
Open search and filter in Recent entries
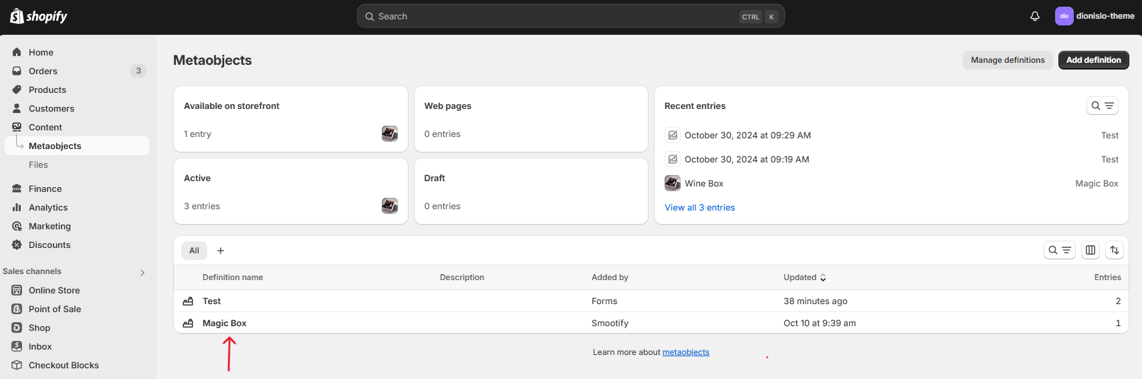1102,106
